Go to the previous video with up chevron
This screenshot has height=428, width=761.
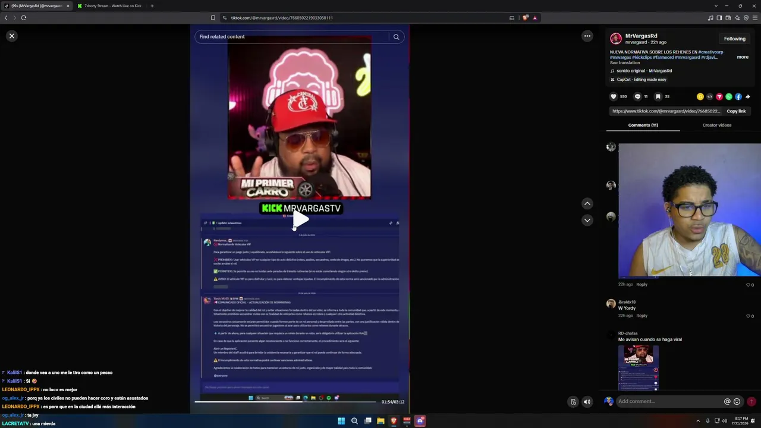click(x=587, y=203)
